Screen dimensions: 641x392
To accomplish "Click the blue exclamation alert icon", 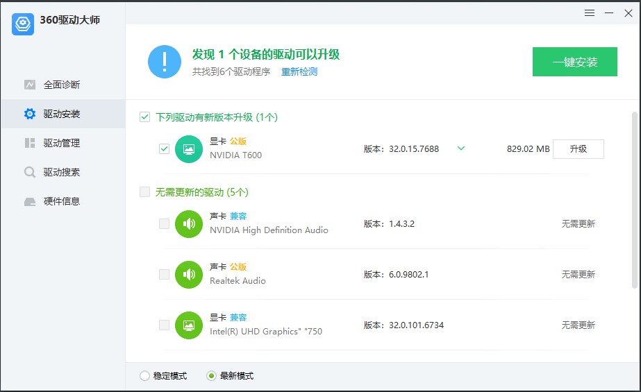I will click(165, 62).
